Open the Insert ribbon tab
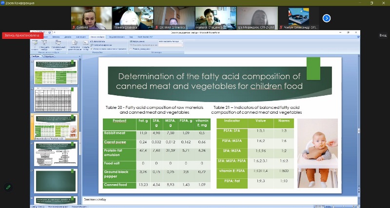The height and width of the screenshot is (208, 390). coord(56,36)
